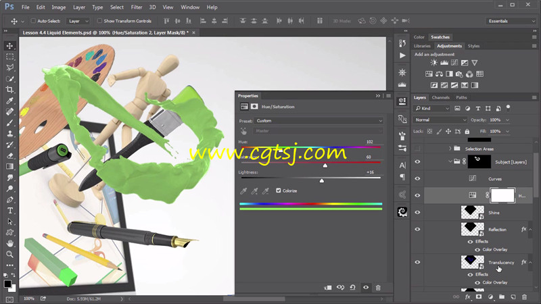The image size is (541, 304).
Task: Open the Layer menu
Action: 79,7
